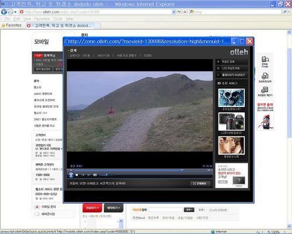Select the olleh page browser tab
The image size is (292, 234).
tap(60, 26)
